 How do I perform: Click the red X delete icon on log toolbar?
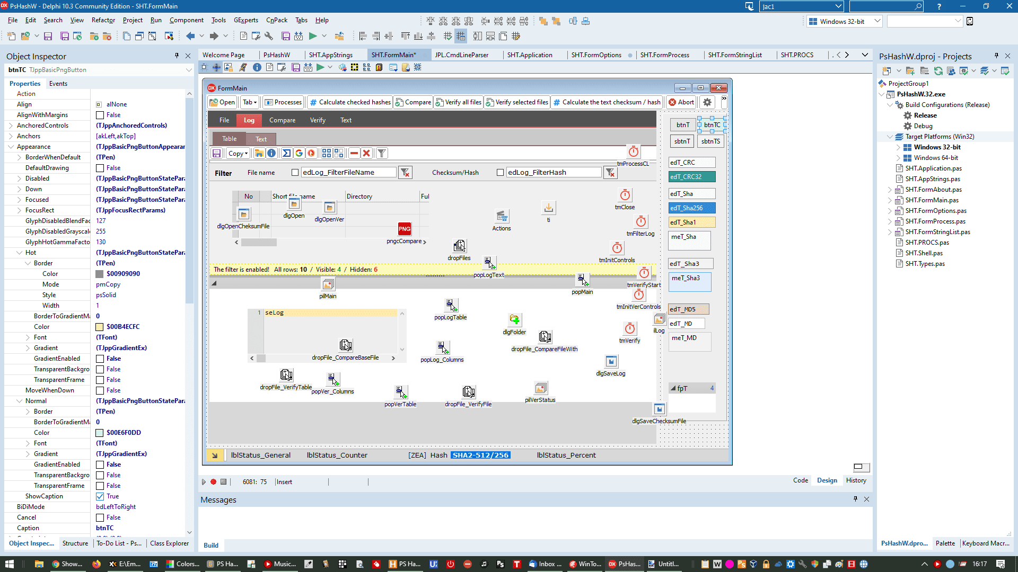(366, 153)
